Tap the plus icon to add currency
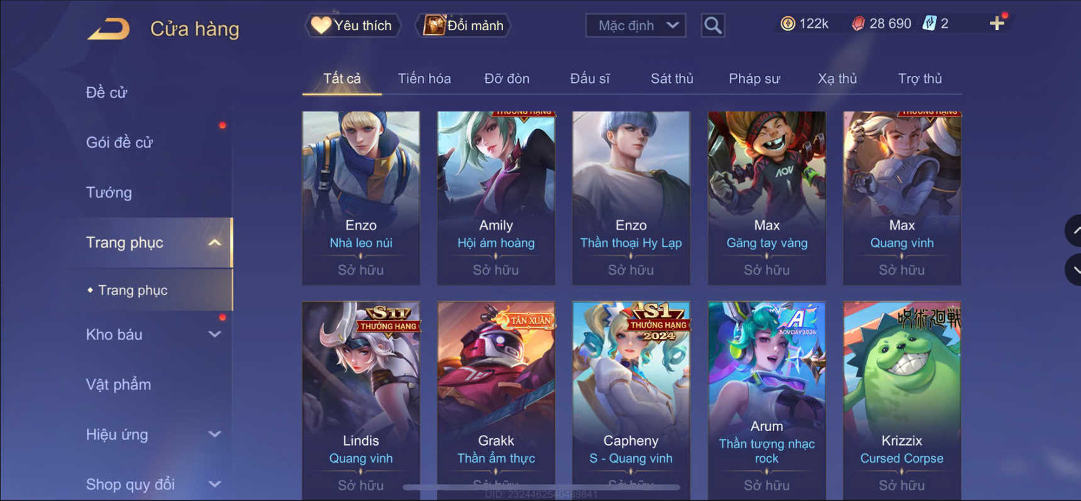 (997, 24)
